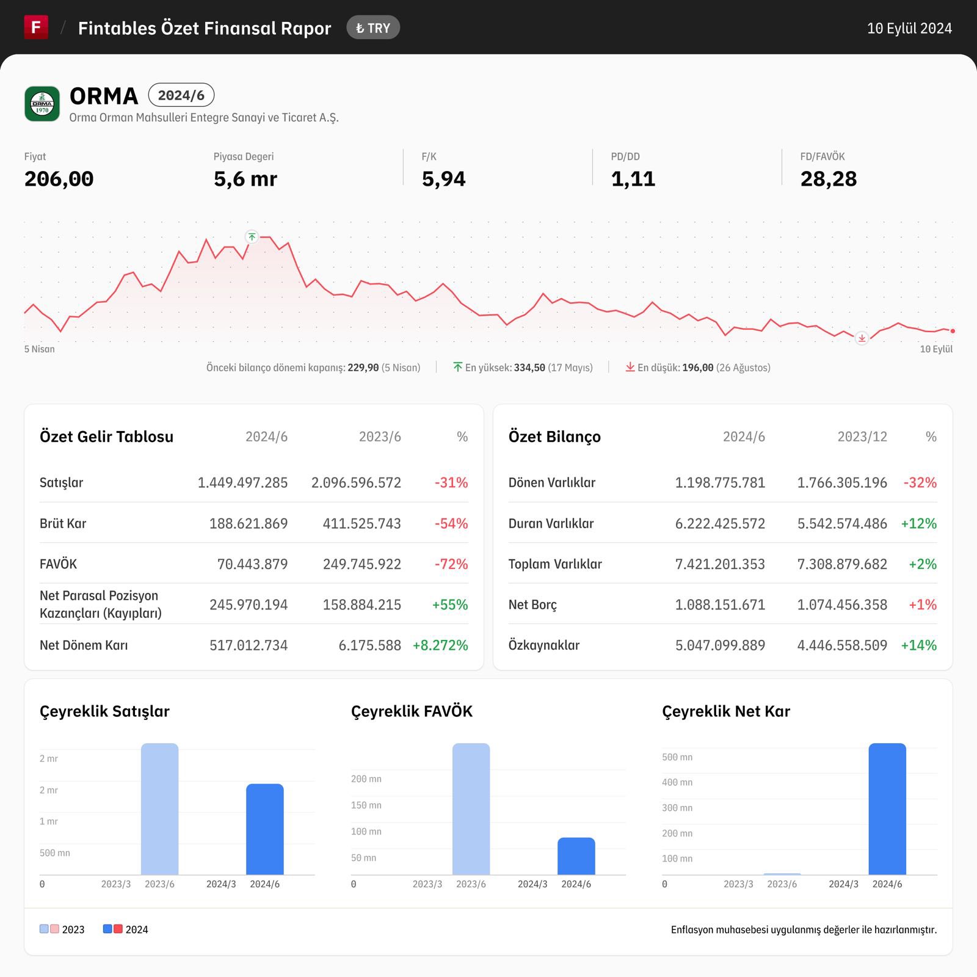Click the Özet Bilanço heading
This screenshot has width=977, height=977.
click(554, 437)
